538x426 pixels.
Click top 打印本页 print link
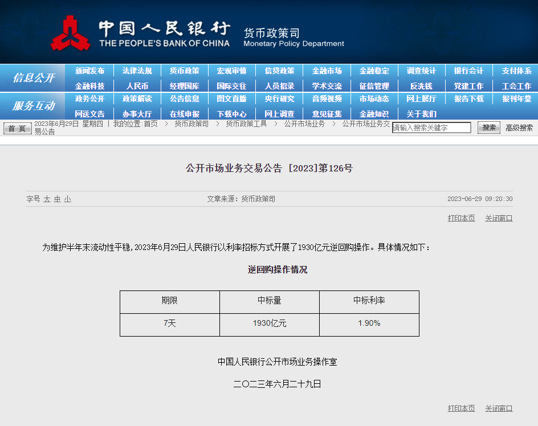[x=461, y=218]
